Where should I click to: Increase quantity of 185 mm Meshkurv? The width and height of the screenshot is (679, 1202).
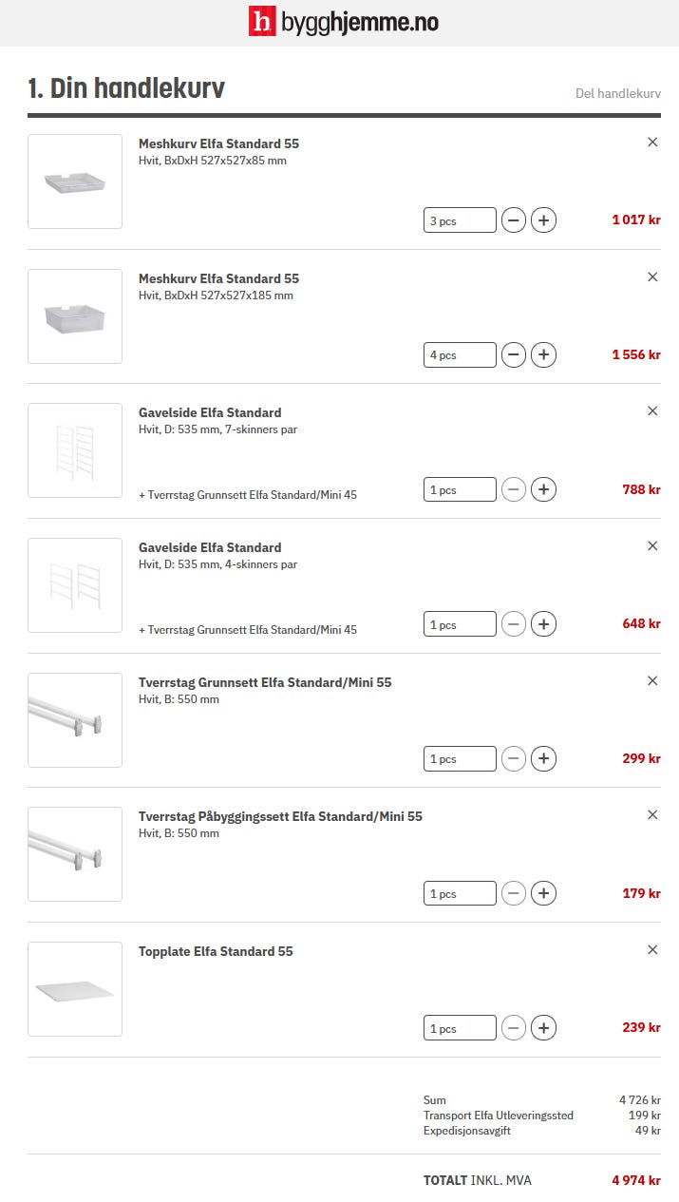coord(543,355)
